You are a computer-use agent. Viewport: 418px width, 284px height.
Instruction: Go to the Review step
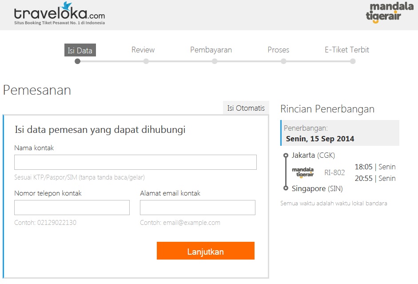[x=143, y=50]
